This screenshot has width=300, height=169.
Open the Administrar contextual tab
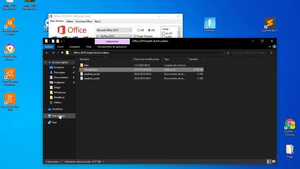tap(112, 41)
